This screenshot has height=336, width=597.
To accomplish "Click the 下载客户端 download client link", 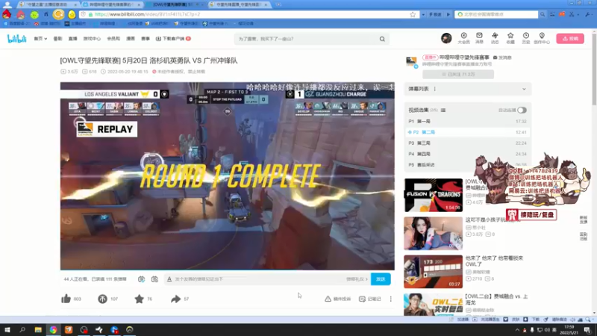I will click(173, 39).
